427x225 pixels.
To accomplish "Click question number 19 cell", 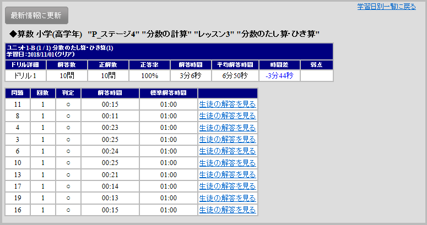I will (x=18, y=198).
